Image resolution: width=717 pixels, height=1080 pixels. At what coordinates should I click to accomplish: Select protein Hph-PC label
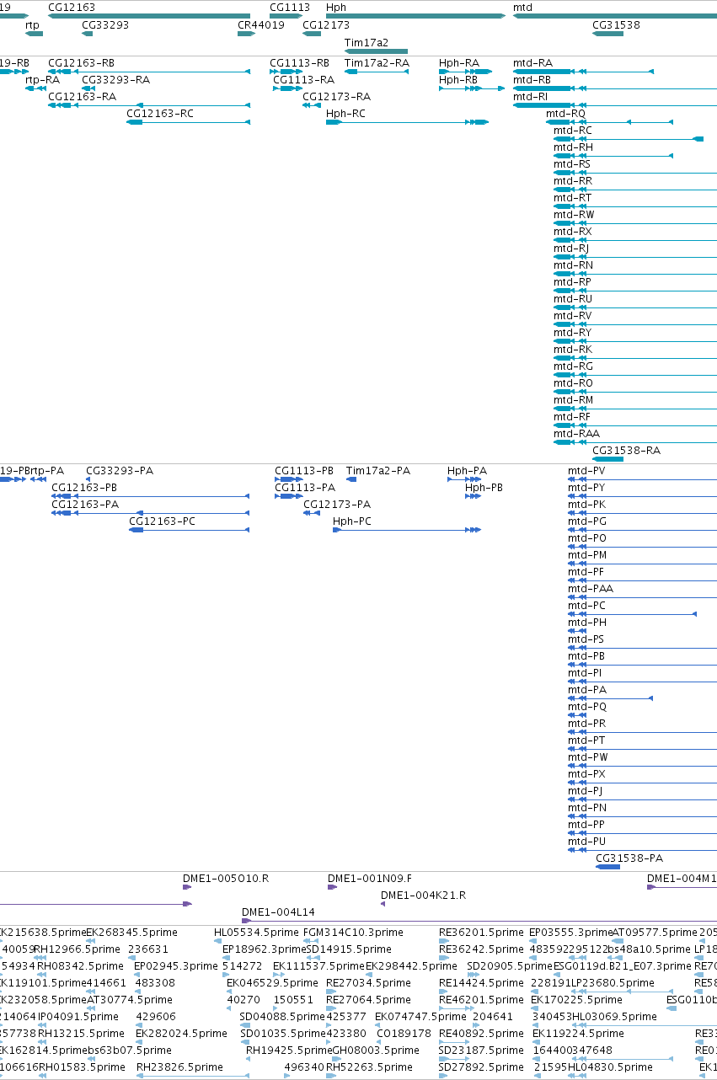[352, 521]
